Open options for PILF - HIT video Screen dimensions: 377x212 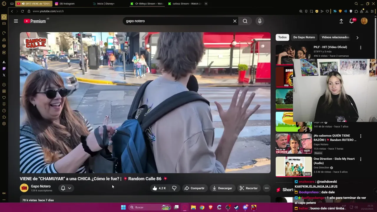pos(361,47)
